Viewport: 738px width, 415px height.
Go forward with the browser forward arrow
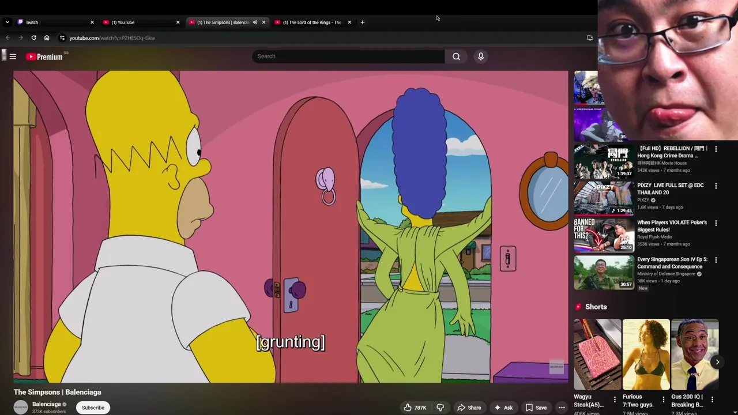point(21,38)
